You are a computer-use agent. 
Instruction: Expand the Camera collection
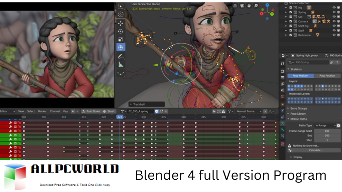pos(286,21)
